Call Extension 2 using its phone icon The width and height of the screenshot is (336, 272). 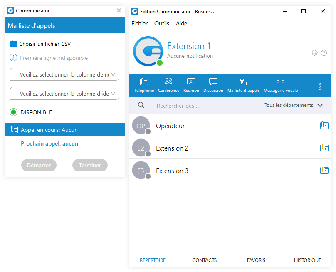[x=324, y=148]
